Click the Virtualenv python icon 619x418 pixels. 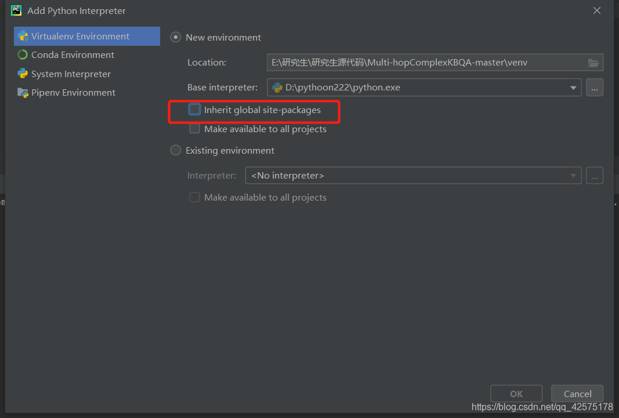coord(23,37)
